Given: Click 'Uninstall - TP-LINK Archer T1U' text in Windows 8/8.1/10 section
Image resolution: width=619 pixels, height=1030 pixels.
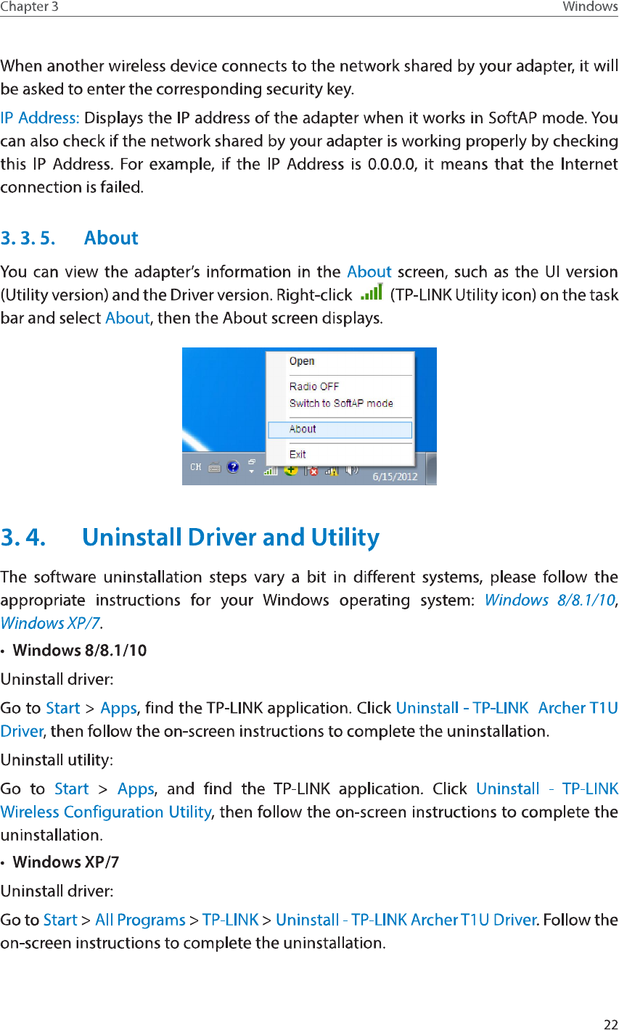Looking at the screenshot, I should [507, 708].
